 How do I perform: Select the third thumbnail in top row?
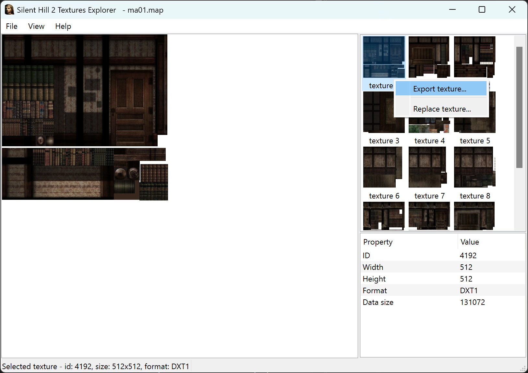475,57
